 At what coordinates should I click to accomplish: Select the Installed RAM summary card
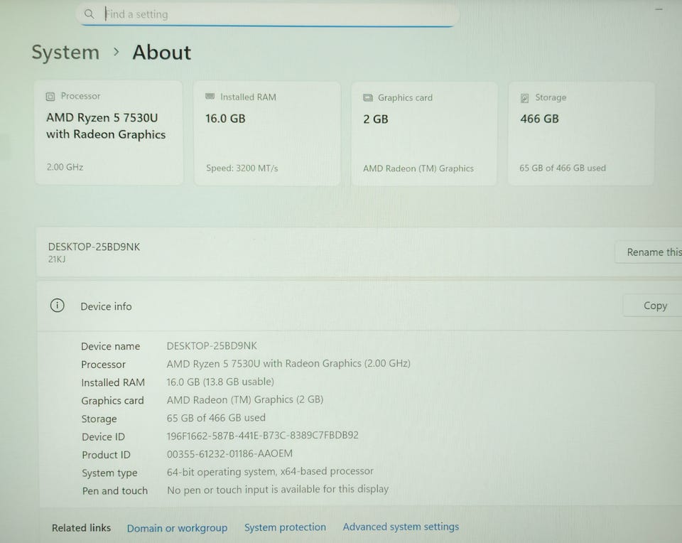pyautogui.click(x=267, y=134)
